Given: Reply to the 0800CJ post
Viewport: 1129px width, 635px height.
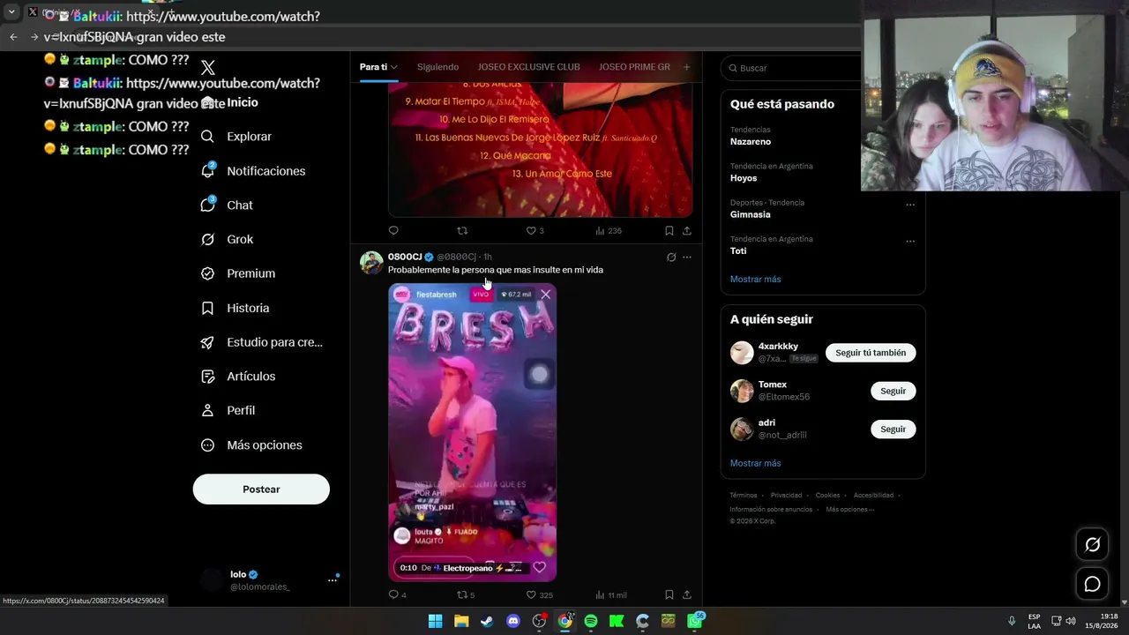Looking at the screenshot, I should click(x=397, y=595).
